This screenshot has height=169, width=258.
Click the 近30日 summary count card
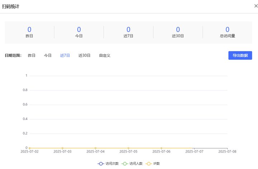pos(178,32)
